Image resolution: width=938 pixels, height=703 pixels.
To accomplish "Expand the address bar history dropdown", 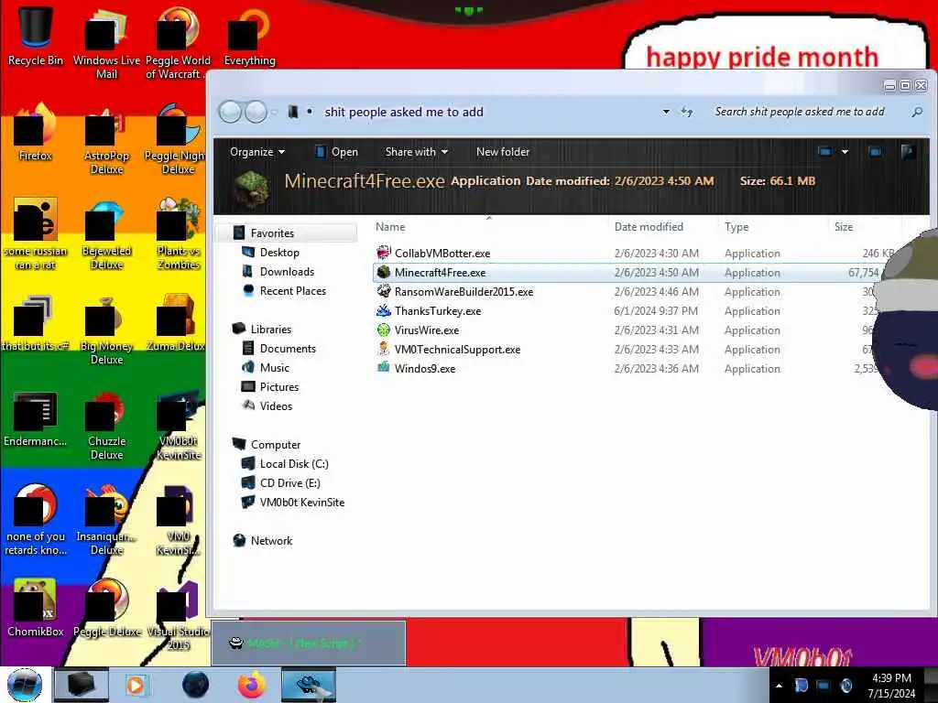I will coord(666,112).
